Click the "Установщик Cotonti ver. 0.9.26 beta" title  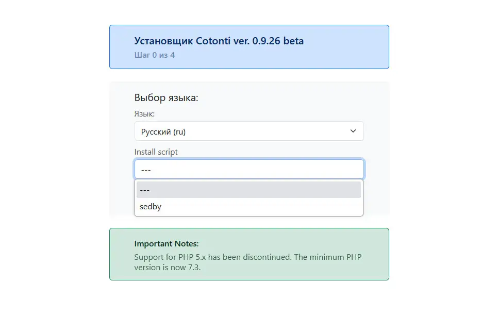pyautogui.click(x=219, y=41)
